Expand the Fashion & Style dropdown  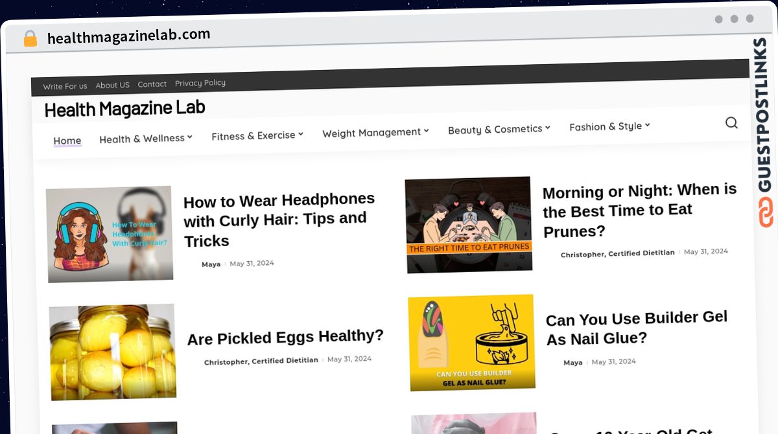click(609, 126)
